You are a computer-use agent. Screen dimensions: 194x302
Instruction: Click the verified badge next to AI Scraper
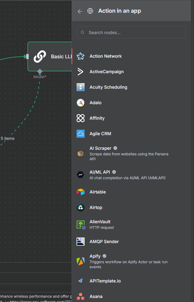[x=115, y=148]
